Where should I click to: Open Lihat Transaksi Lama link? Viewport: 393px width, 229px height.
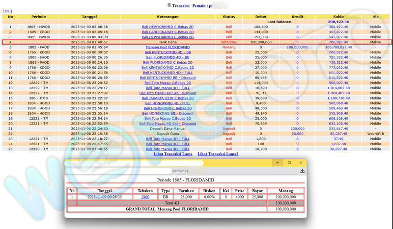click(x=173, y=154)
